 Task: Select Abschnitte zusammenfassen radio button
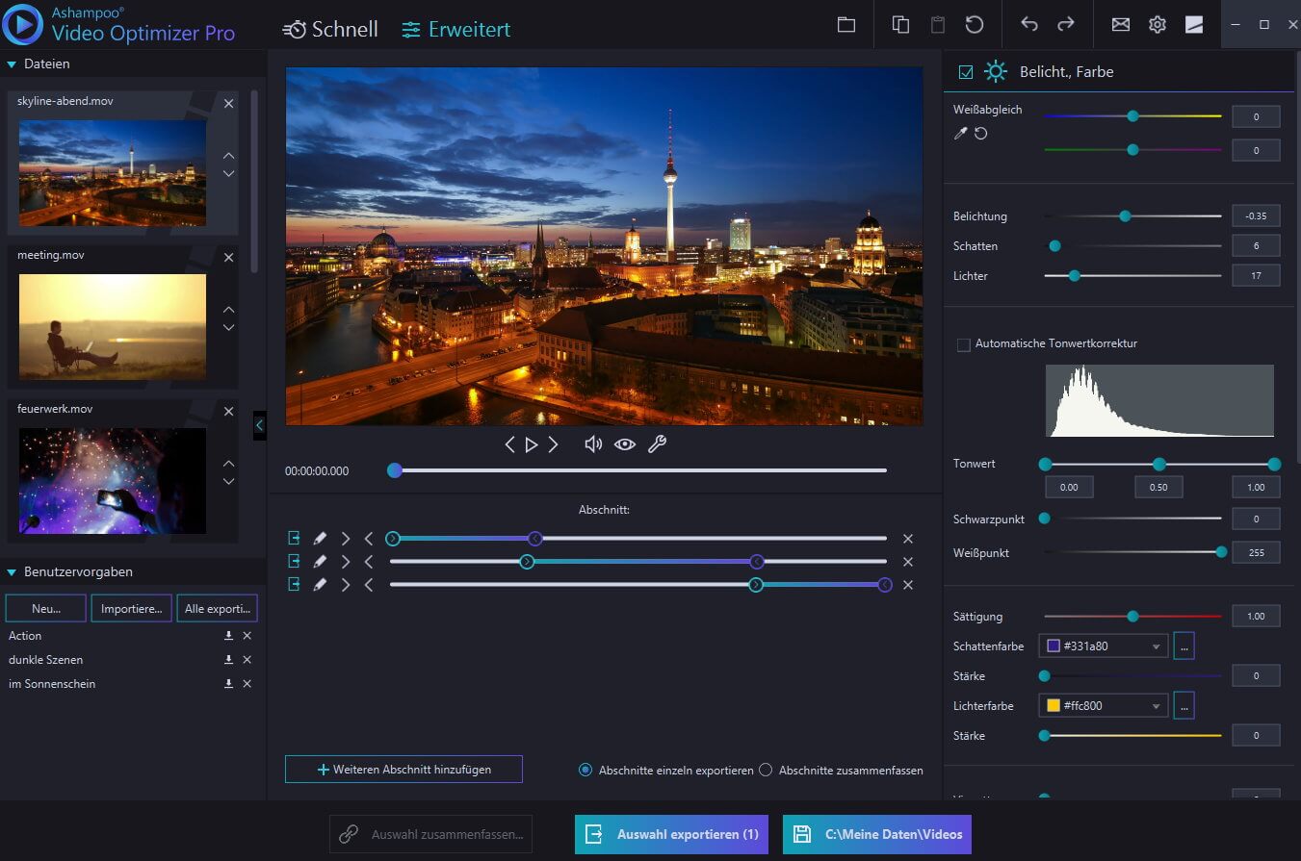(x=767, y=770)
